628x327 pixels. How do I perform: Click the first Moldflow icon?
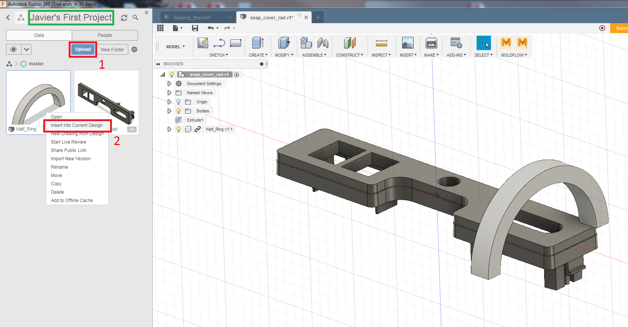(506, 43)
